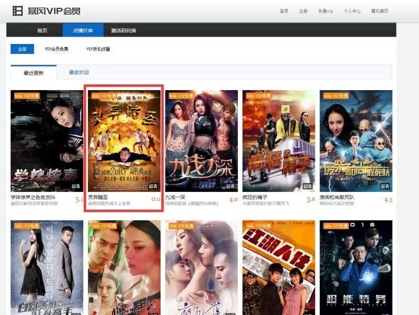
Task: Open the 注册 register link
Action: point(303,11)
